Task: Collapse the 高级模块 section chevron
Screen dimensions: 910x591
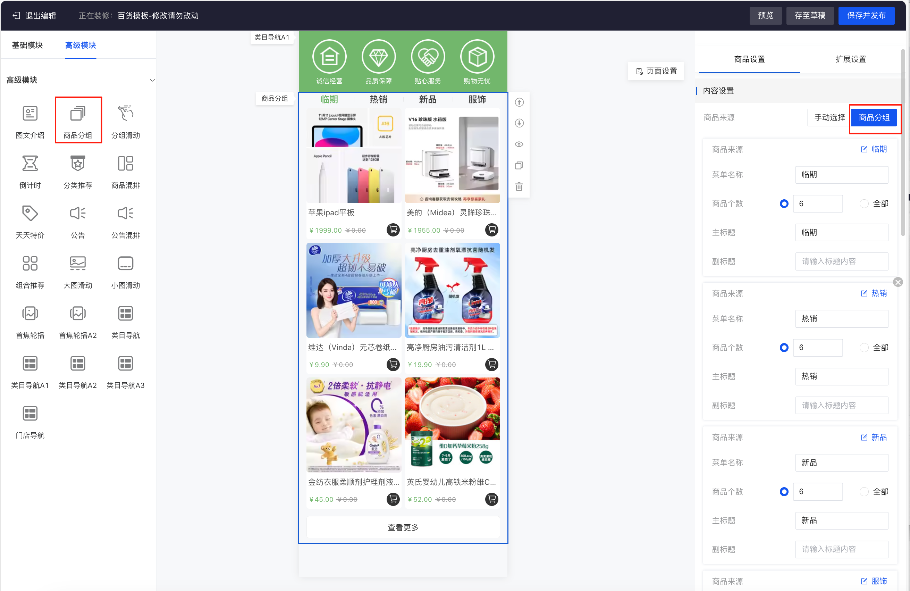Action: point(152,80)
